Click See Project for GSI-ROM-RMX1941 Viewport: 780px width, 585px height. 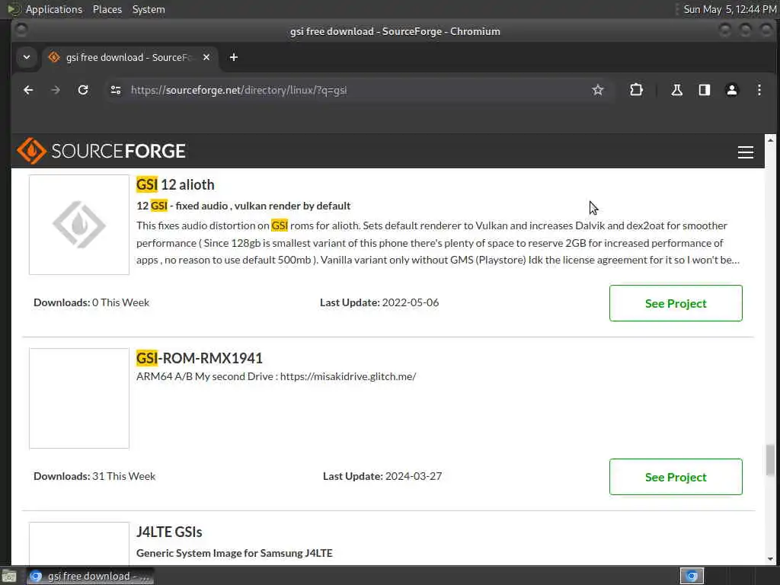[676, 477]
